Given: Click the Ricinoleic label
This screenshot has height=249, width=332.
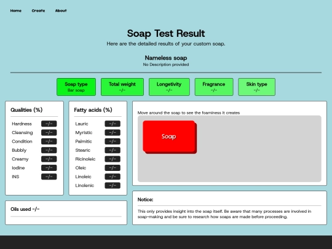Looking at the screenshot, I should [x=85, y=159].
